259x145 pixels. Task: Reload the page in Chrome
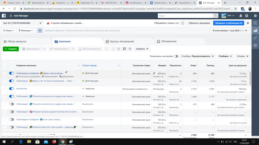click(15, 9)
